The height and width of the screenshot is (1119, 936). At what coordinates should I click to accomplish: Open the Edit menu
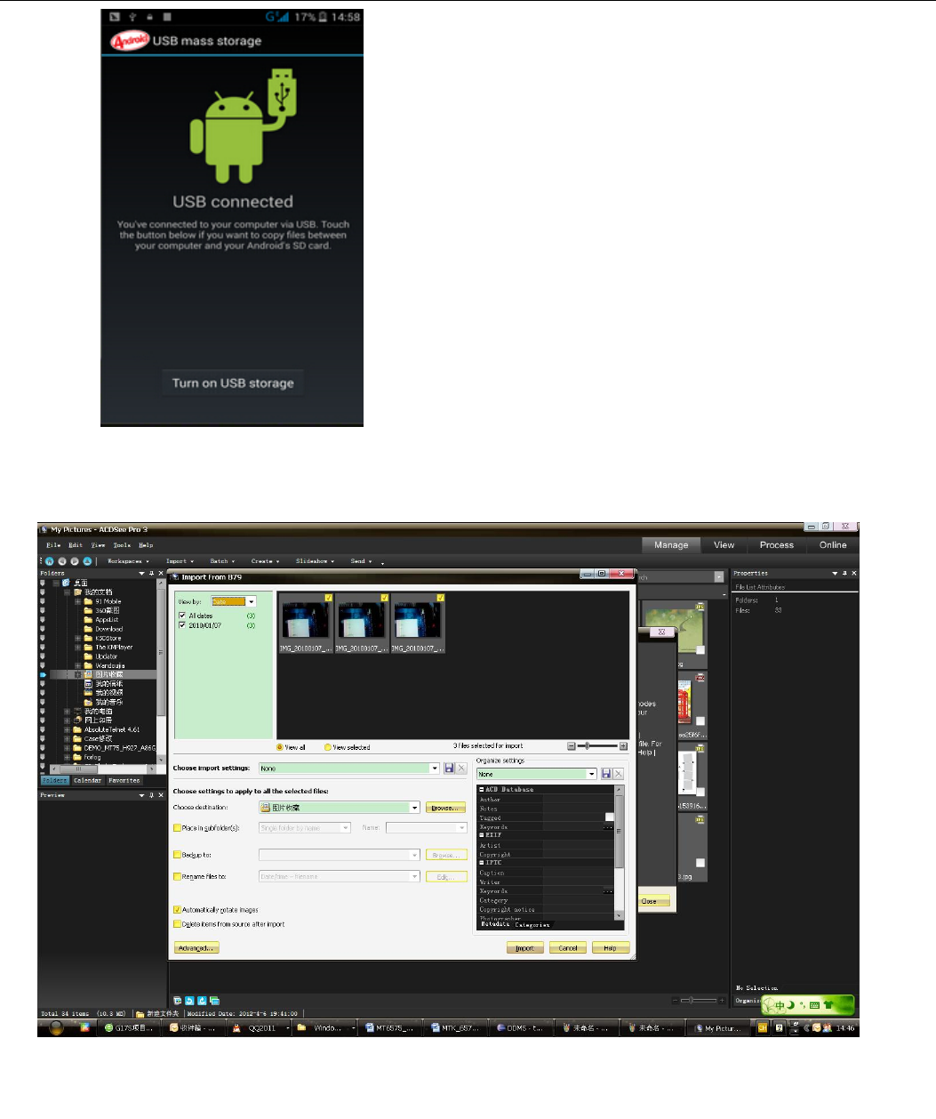76,545
